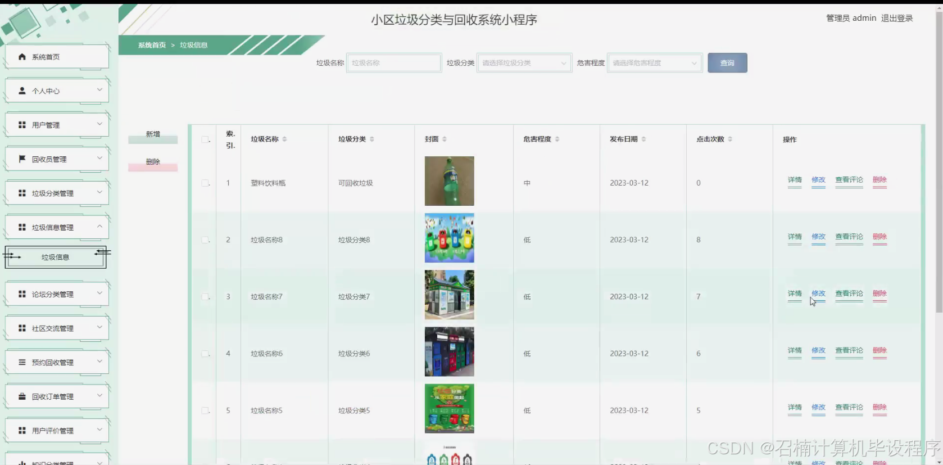Expand the 用户管理 menu chevron
This screenshot has height=465, width=943.
pos(99,124)
